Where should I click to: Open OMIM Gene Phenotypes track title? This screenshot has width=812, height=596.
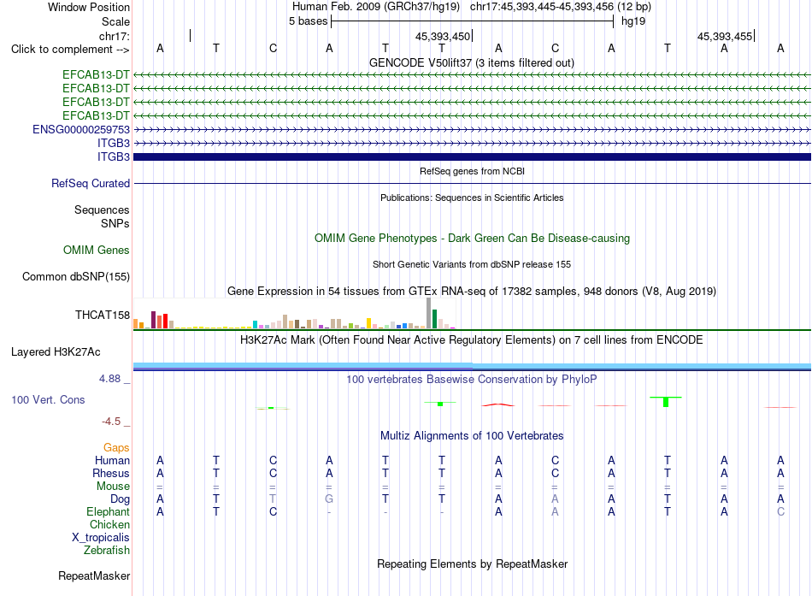472,239
